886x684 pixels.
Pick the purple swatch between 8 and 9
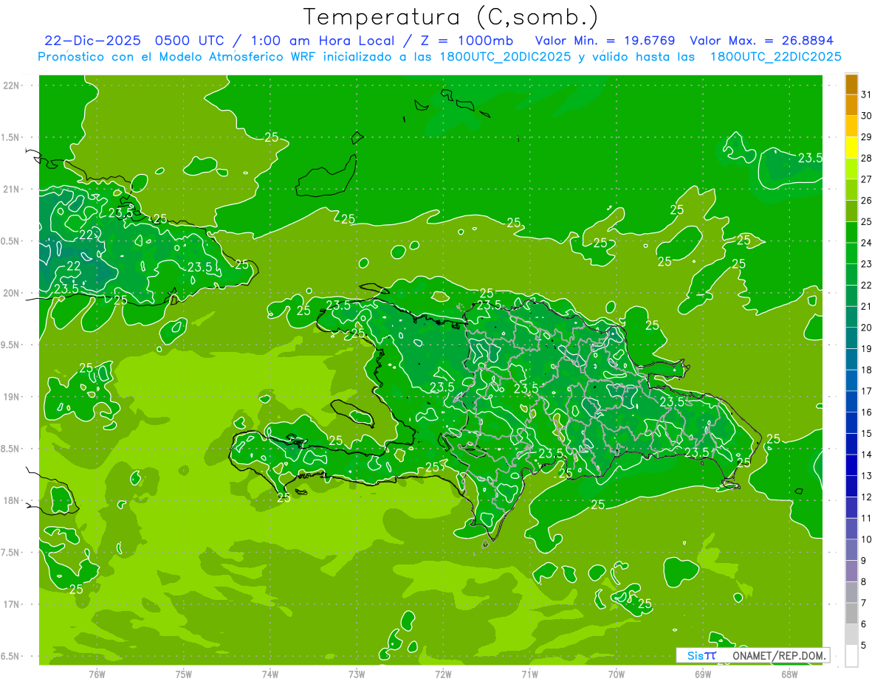[x=851, y=571]
